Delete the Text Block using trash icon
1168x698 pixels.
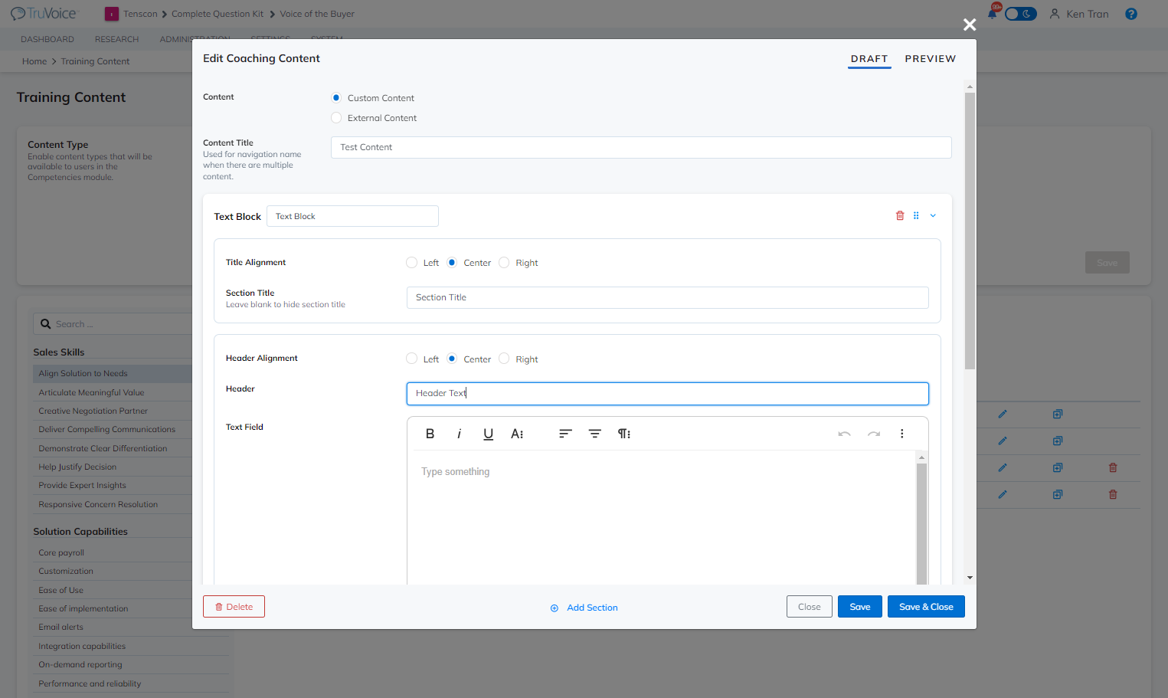(900, 216)
